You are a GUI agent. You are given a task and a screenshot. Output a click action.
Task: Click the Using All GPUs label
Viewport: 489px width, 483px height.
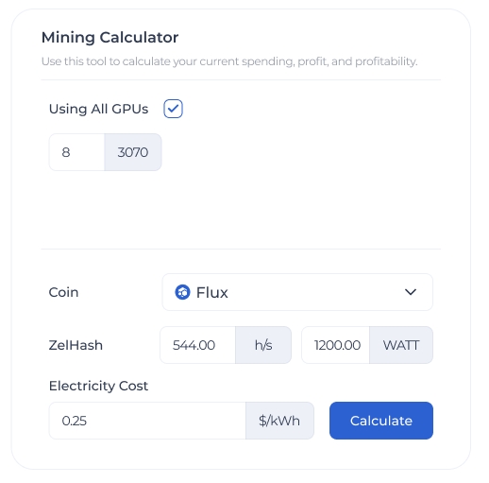(x=98, y=109)
